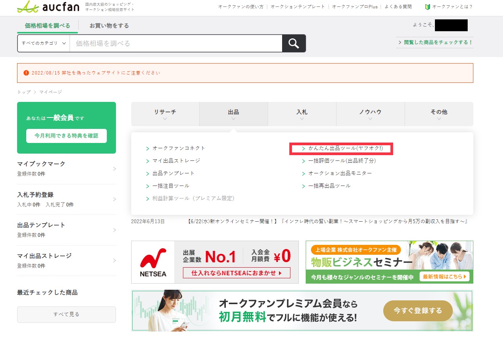This screenshot has height=338, width=503.
Task: Open 入札予約登録 sidebar section
Action: click(67, 199)
